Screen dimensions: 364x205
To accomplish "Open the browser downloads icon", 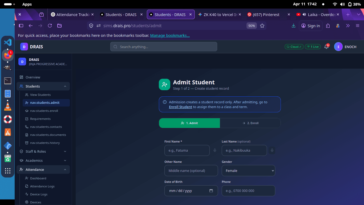I will coord(293,26).
